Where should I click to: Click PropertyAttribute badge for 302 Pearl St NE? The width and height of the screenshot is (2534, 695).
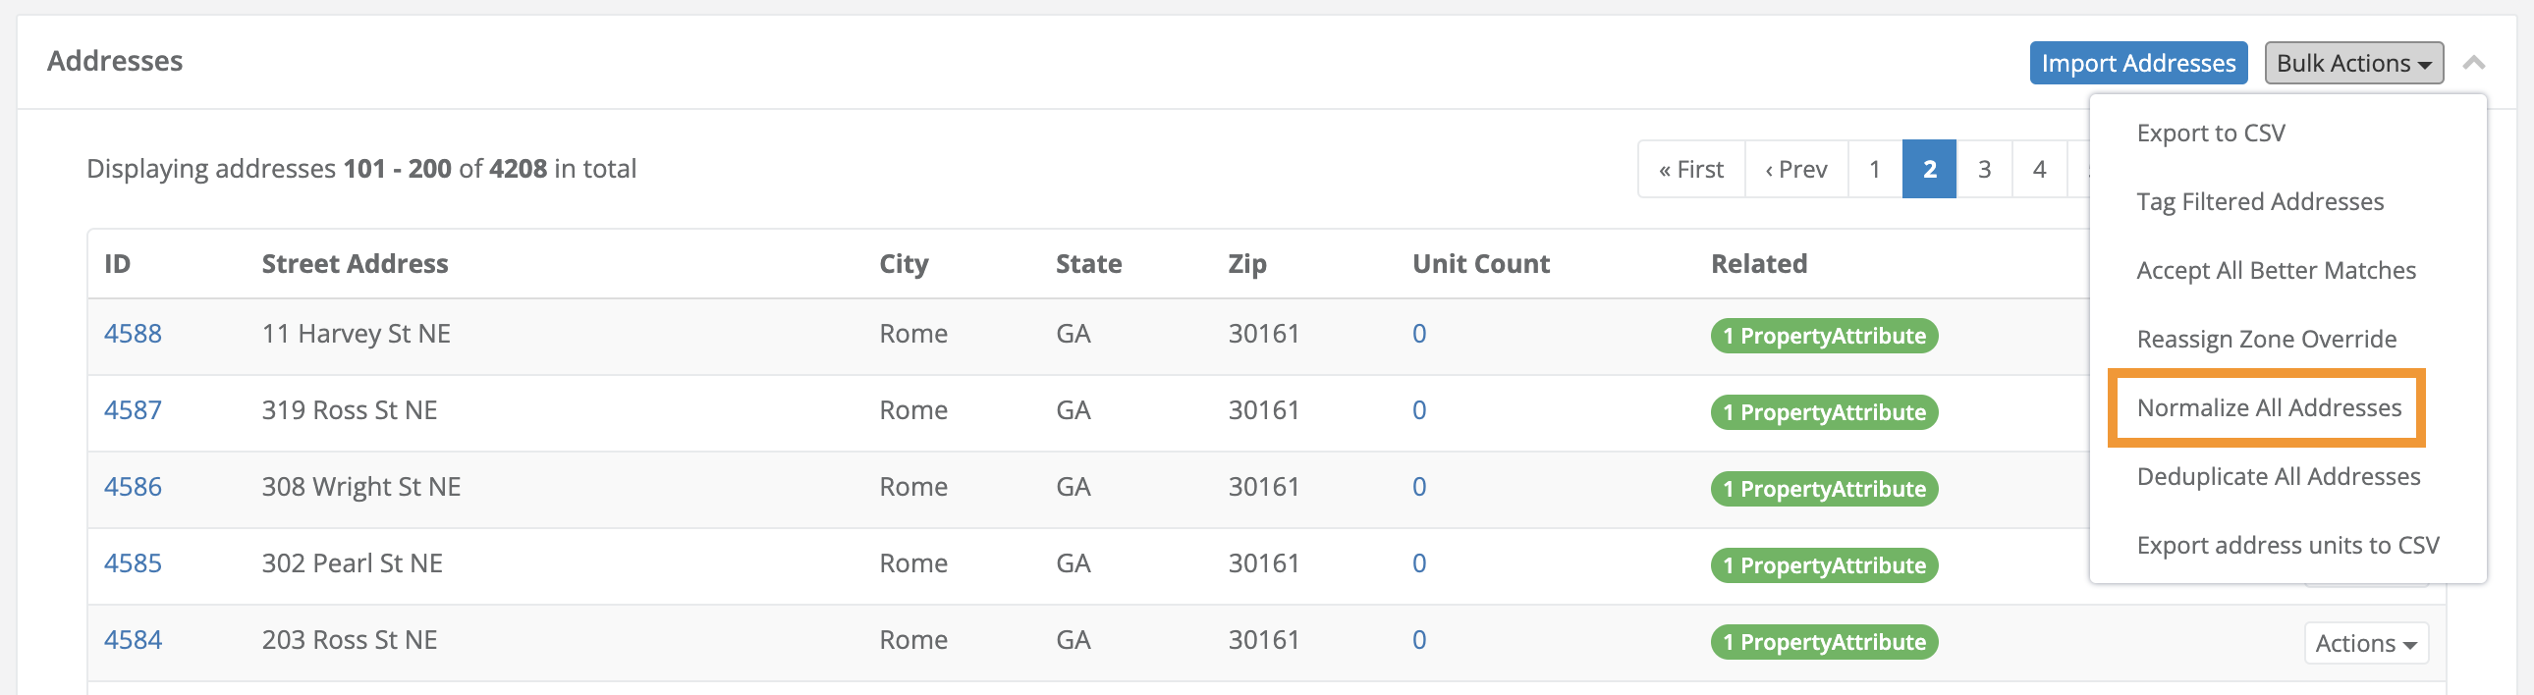tap(1824, 565)
